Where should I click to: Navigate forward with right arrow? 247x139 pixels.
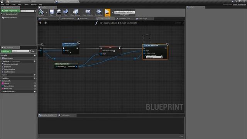46,23
